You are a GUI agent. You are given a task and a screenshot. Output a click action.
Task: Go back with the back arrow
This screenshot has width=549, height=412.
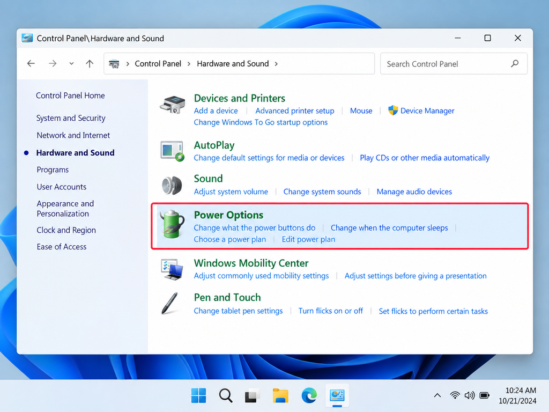(x=31, y=63)
